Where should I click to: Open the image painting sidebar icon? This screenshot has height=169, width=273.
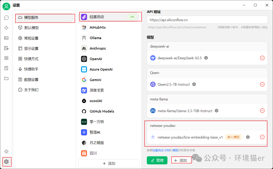point(6,38)
